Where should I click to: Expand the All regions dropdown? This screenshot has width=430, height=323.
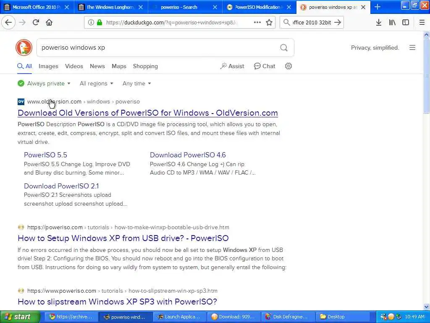point(96,84)
